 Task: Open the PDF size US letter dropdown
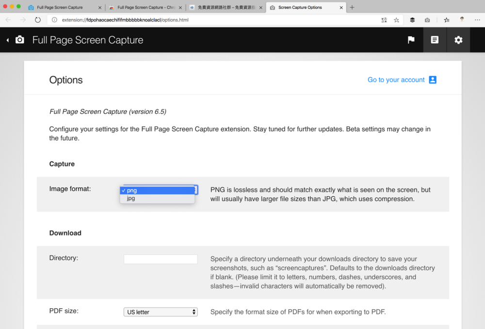tap(161, 312)
